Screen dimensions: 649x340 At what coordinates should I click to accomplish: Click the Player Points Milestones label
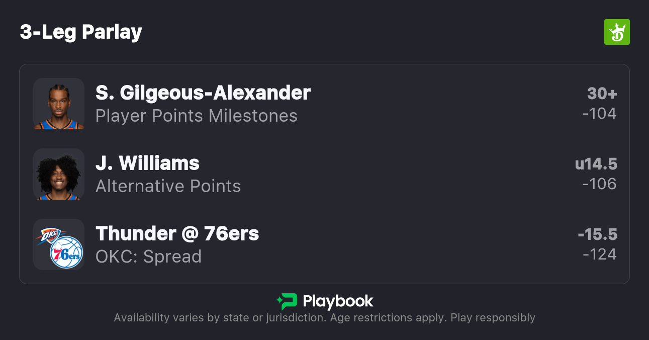coord(196,116)
